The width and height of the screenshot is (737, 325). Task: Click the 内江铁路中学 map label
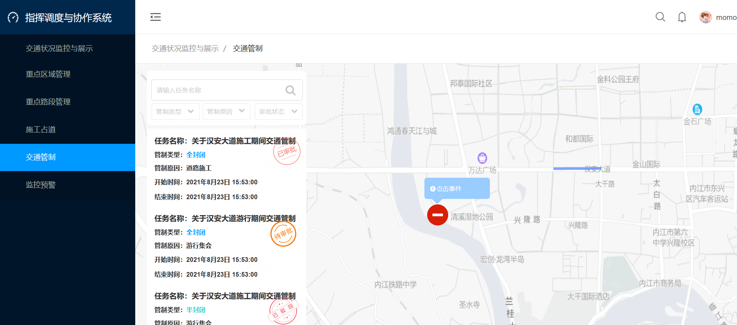pyautogui.click(x=396, y=284)
